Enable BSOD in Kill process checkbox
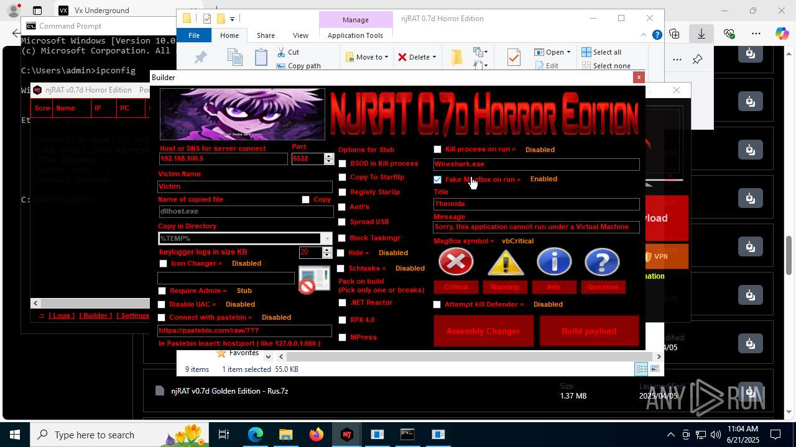 pyautogui.click(x=342, y=163)
